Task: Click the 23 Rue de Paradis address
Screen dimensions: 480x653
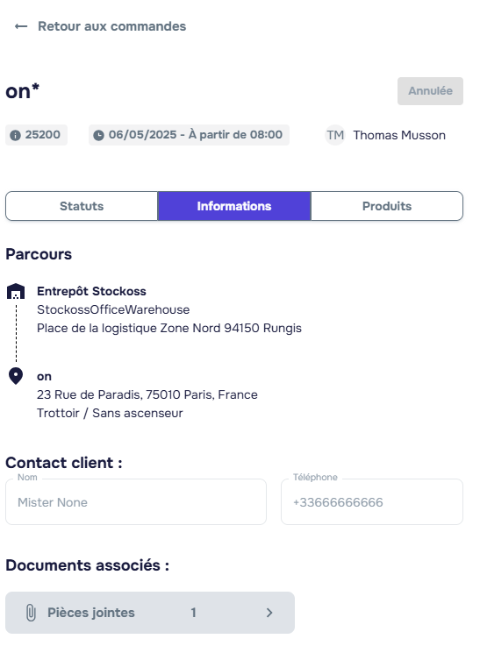Action: coord(147,394)
